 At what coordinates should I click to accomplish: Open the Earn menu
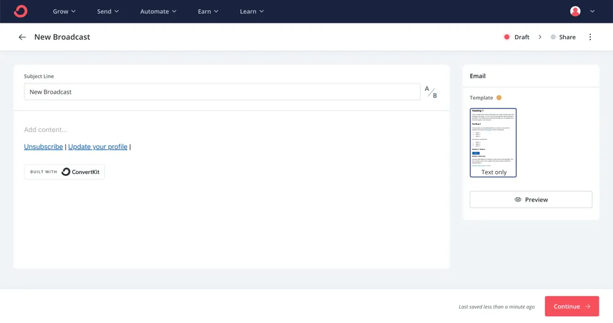(208, 11)
